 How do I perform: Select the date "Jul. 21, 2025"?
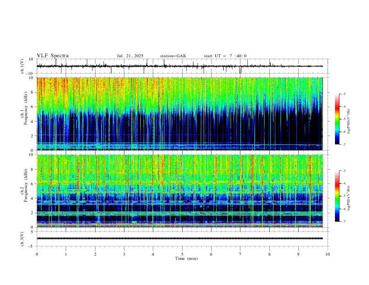[130, 56]
